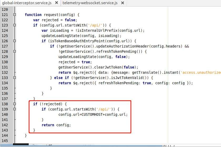Select the global-interceptor.service.js tab
The image size is (221, 147).
click(27, 3)
